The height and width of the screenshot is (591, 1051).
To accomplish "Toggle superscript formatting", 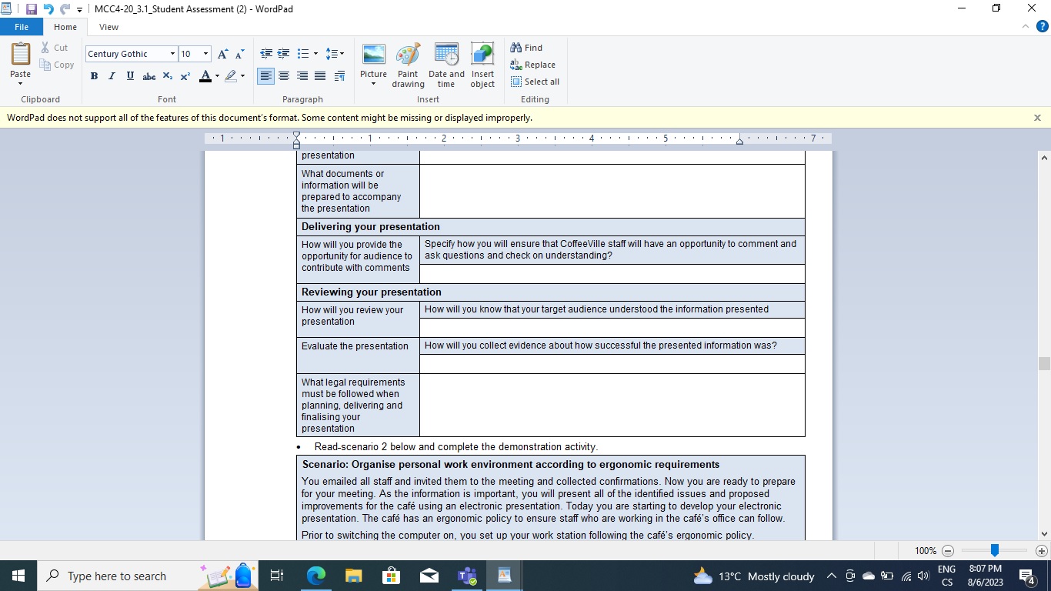I will click(185, 76).
